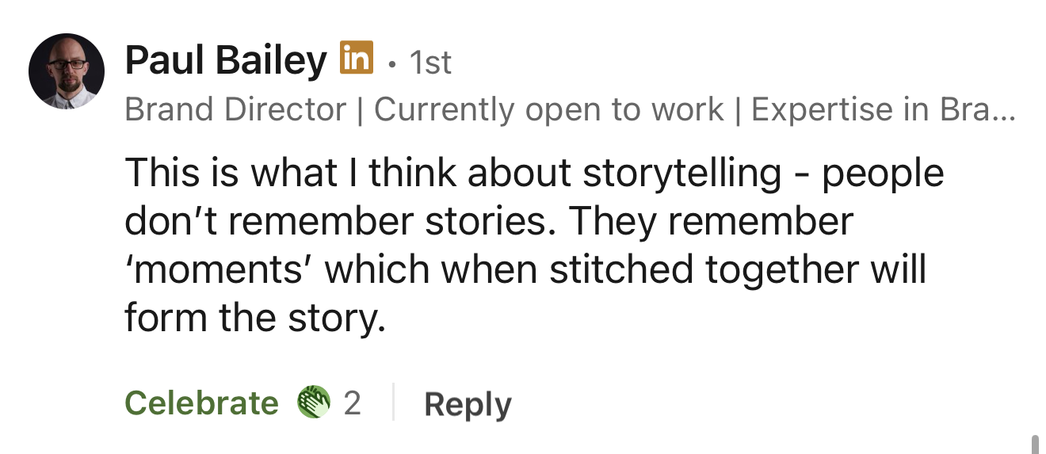
Task: Click the scrollbar handle at bottom right
Action: [x=1034, y=443]
